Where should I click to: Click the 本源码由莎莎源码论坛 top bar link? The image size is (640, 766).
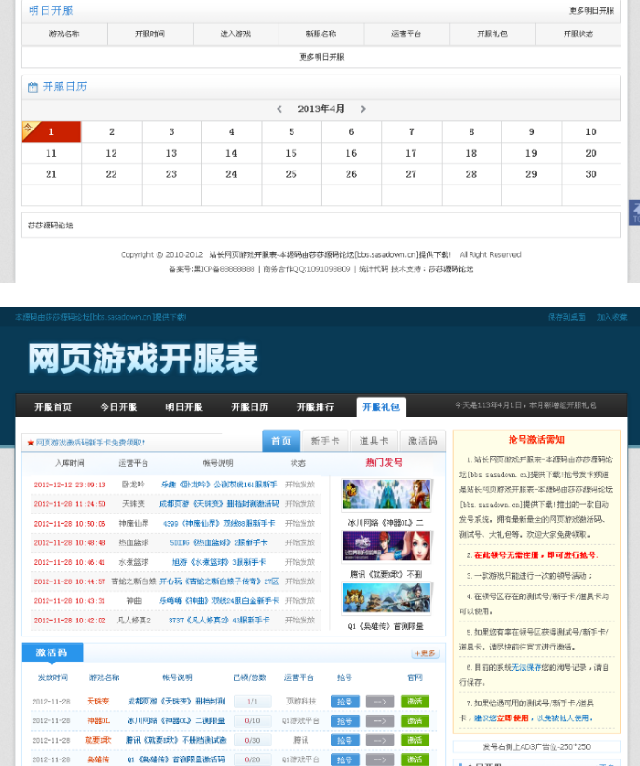click(101, 317)
